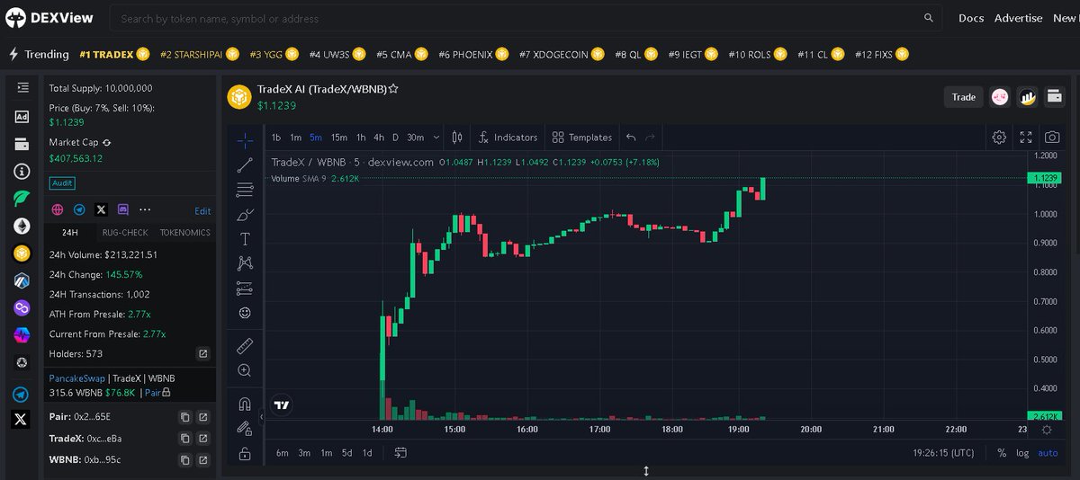The height and width of the screenshot is (480, 1080).
Task: Open the token's X (Twitter) link icon
Action: point(101,209)
